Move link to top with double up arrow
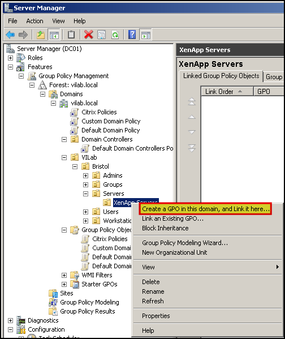 [192, 101]
